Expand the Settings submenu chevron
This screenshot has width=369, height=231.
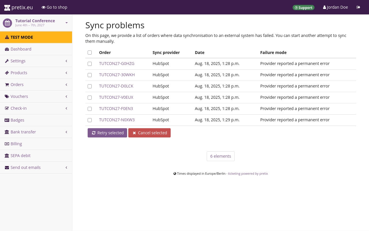coord(66,61)
